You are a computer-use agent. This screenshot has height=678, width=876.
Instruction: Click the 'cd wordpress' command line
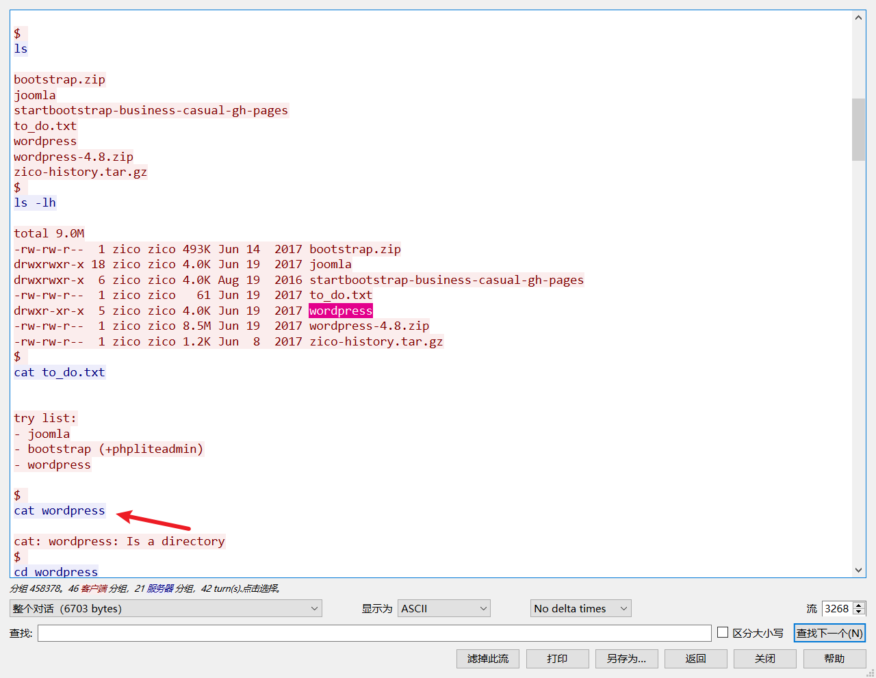point(56,572)
